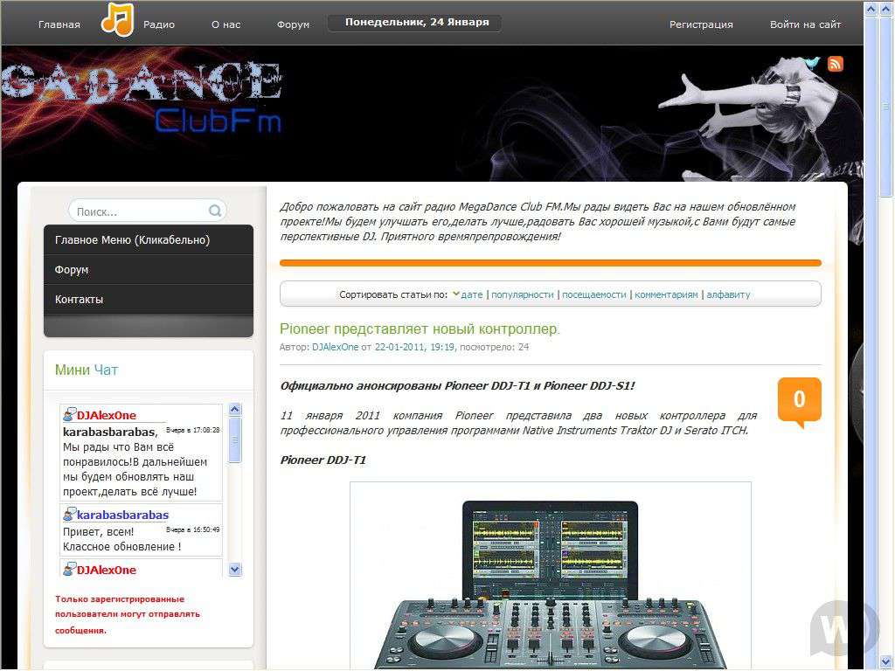Open Форум in top navigation bar
The height and width of the screenshot is (671, 895).
pos(293,24)
